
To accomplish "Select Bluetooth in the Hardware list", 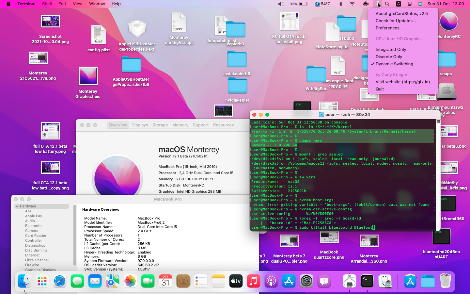I will coord(33,226).
